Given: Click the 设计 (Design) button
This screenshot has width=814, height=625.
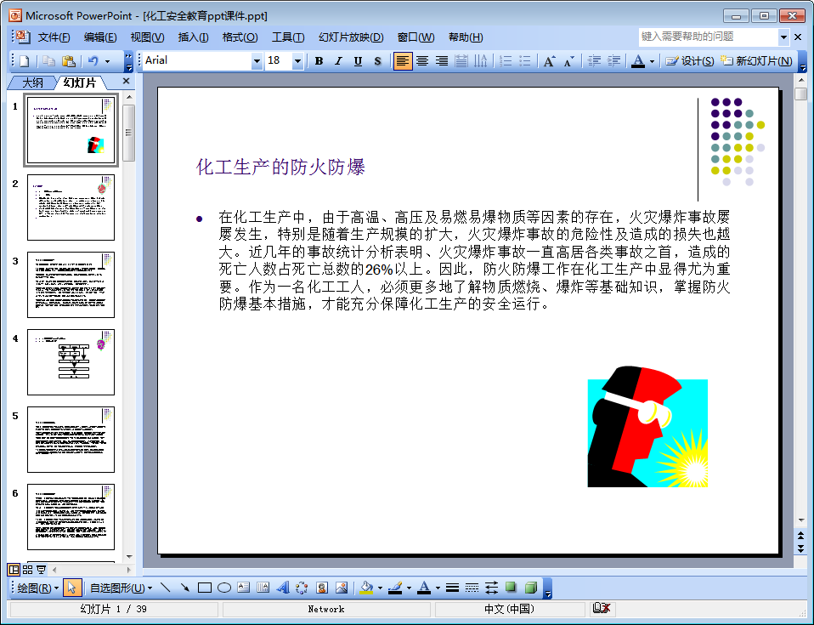Looking at the screenshot, I should 690,61.
